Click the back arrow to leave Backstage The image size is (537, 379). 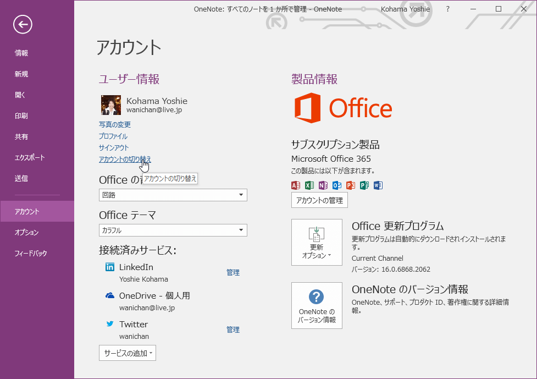click(x=23, y=24)
